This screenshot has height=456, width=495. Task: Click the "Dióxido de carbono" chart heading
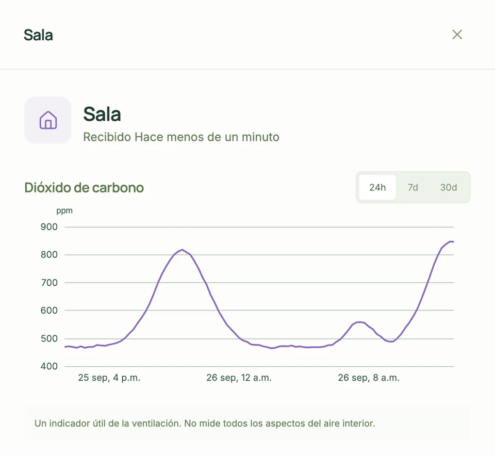pyautogui.click(x=84, y=188)
